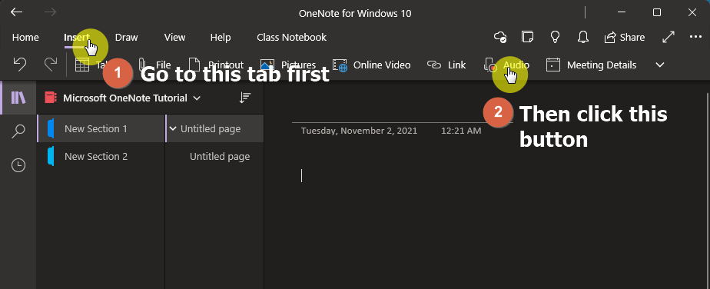710x289 pixels.
Task: Switch to the Draw tab
Action: click(126, 37)
